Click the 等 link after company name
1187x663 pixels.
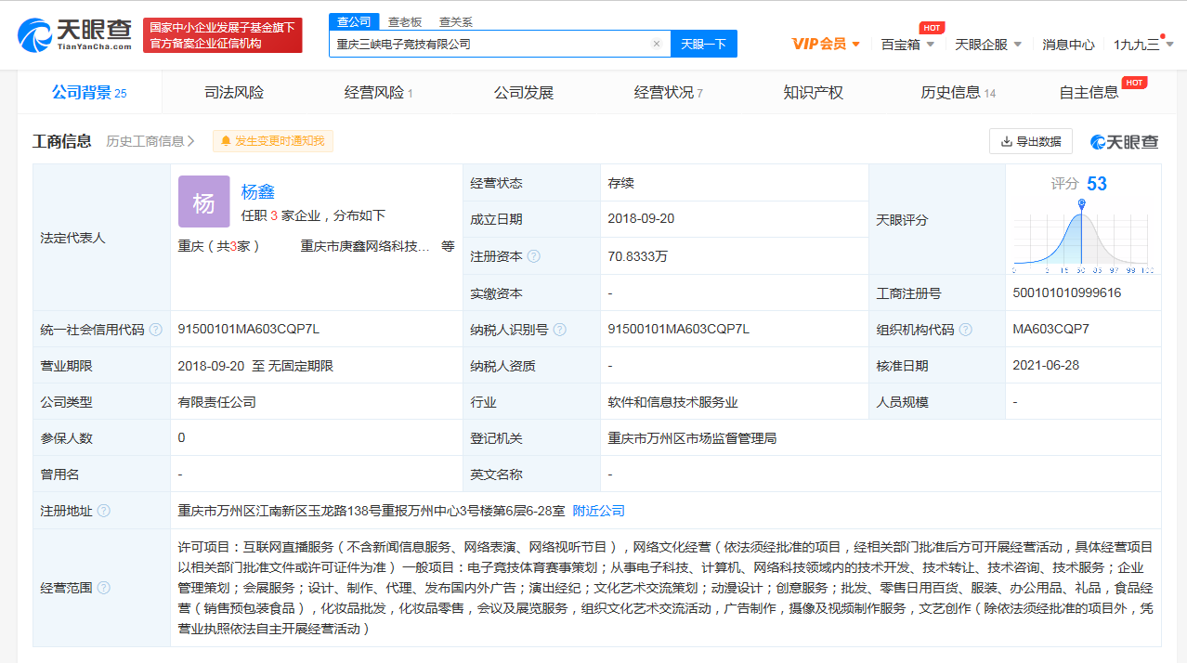pyautogui.click(x=448, y=246)
